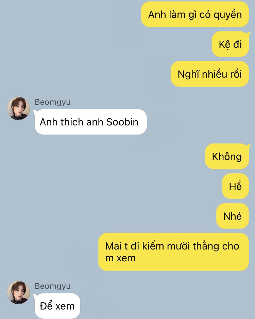Click the word 'thích' in Beomgyu's message
The height and width of the screenshot is (319, 255).
point(72,122)
